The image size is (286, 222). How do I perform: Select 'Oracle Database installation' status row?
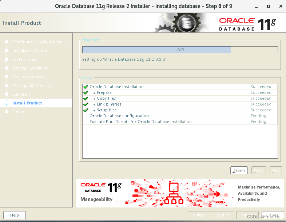[x=180, y=87]
